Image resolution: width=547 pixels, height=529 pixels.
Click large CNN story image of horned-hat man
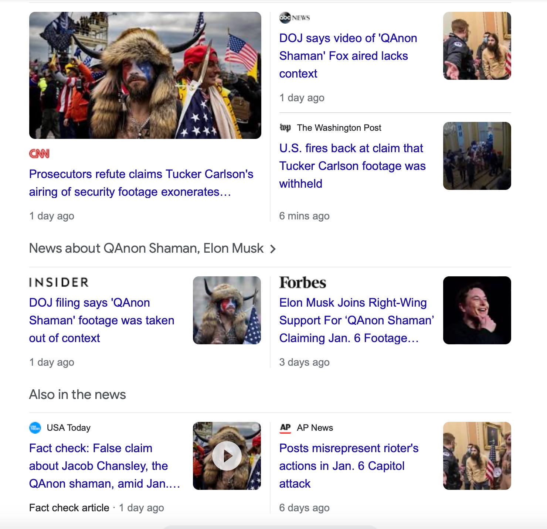145,75
